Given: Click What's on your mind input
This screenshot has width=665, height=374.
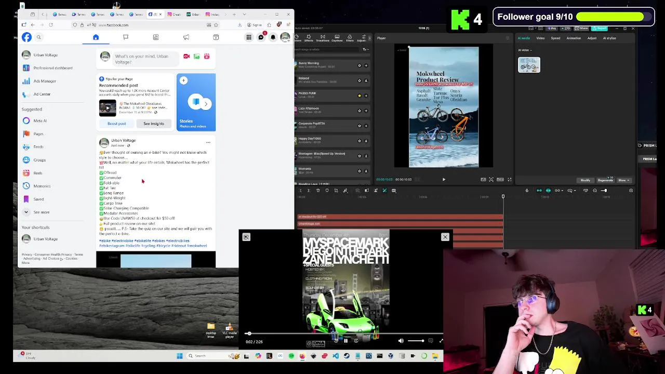Looking at the screenshot, I should pyautogui.click(x=147, y=59).
